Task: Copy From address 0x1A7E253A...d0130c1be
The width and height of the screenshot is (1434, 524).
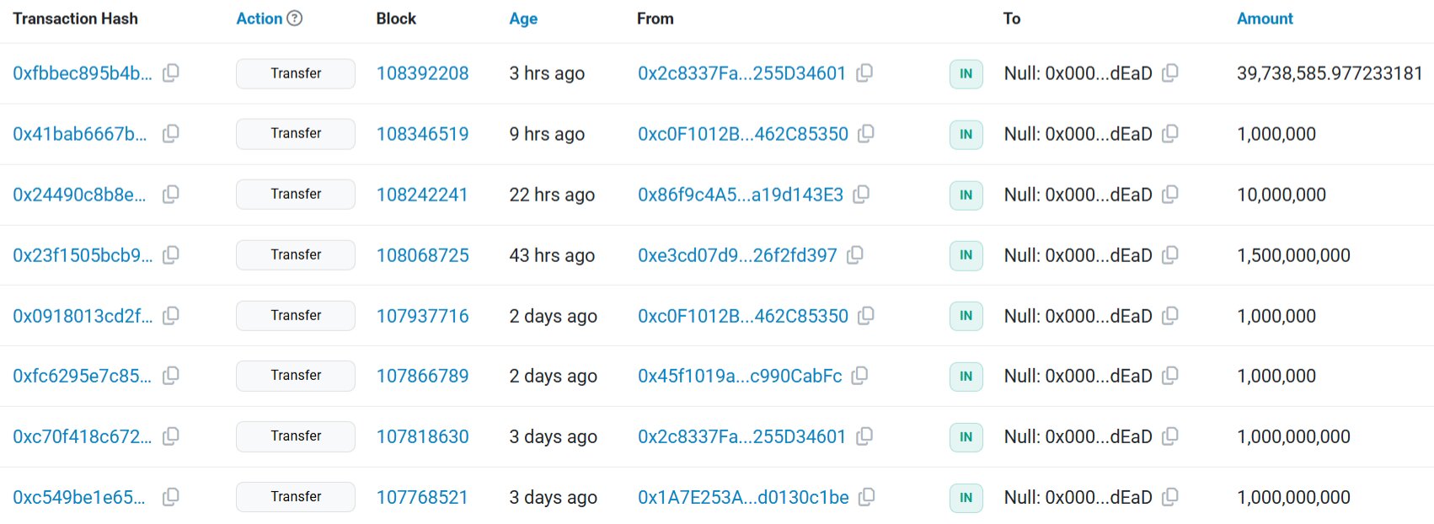Action: pyautogui.click(x=866, y=497)
